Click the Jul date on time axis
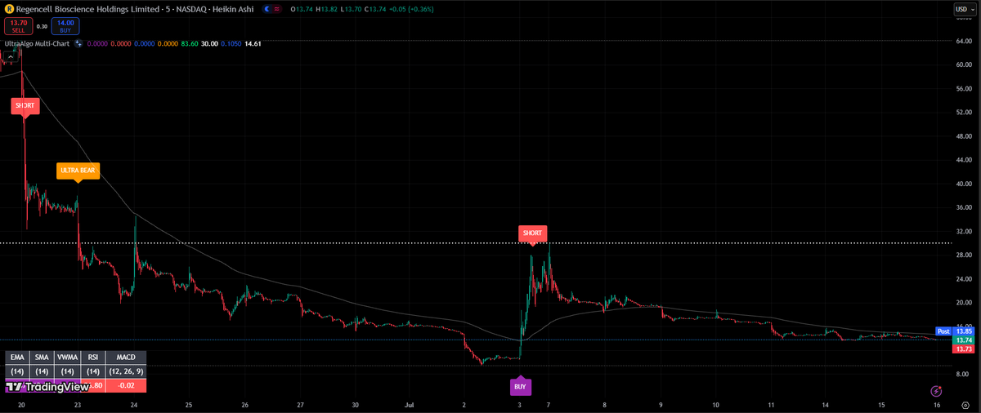This screenshot has height=413, width=981. tap(409, 405)
